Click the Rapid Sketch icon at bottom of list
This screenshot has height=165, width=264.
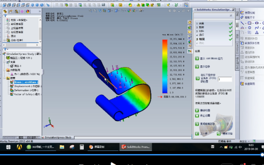242,84
